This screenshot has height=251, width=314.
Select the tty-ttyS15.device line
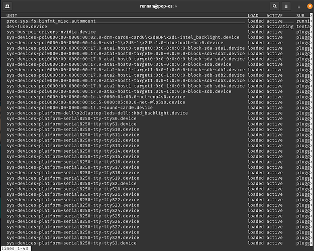point(73,156)
